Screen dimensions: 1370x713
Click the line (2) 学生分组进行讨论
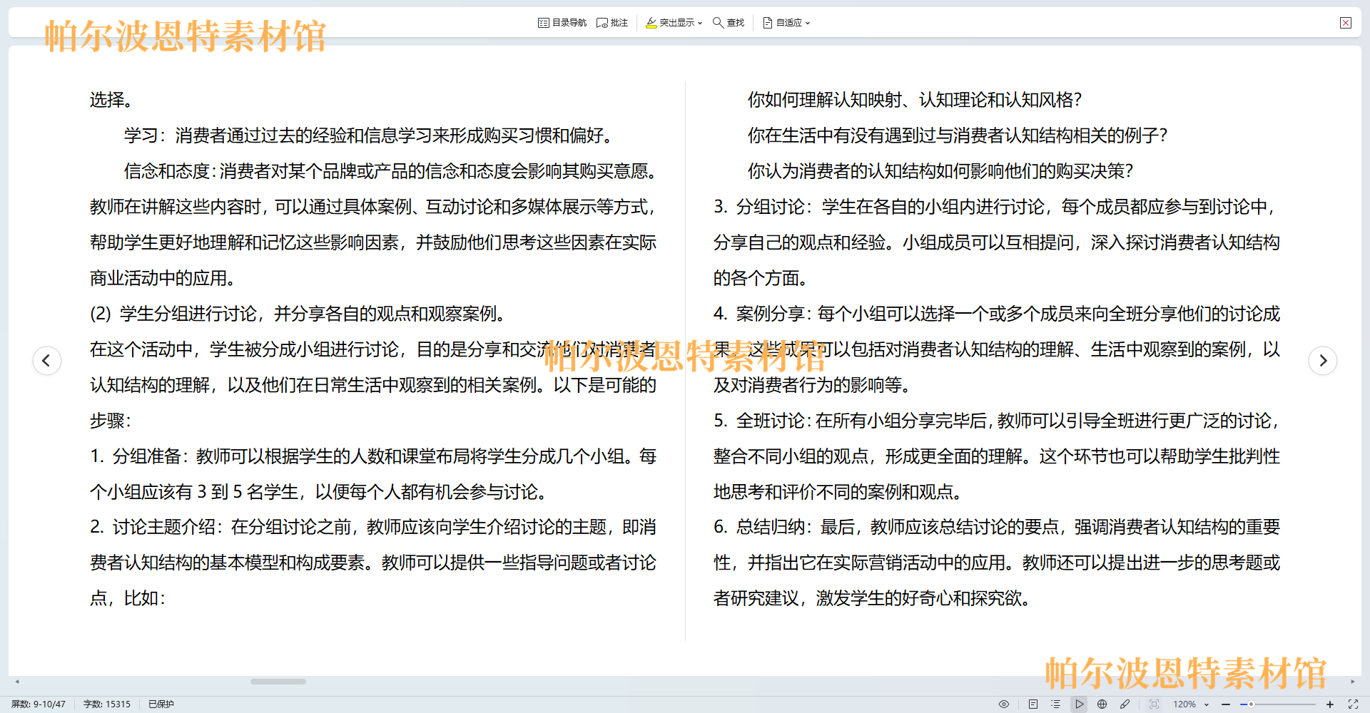click(298, 314)
